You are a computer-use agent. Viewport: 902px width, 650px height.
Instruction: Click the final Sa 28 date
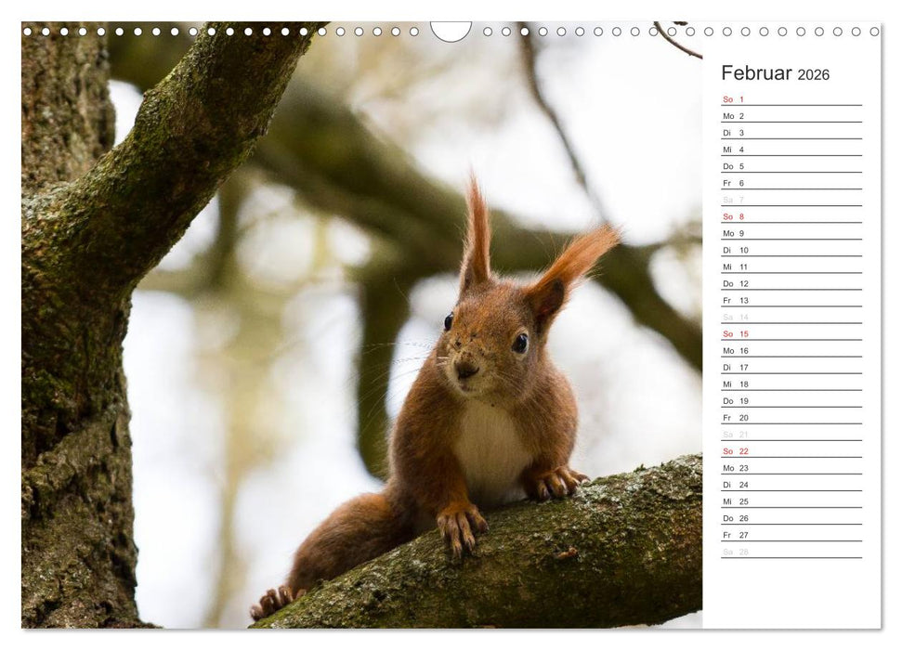(734, 552)
